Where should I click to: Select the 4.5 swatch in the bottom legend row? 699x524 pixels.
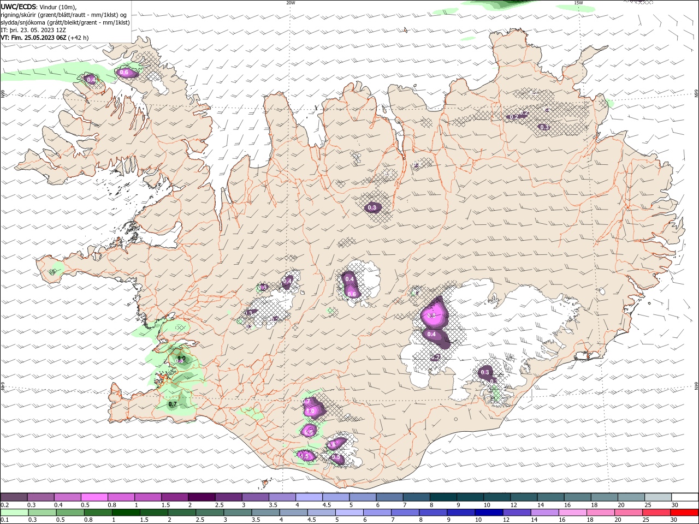click(x=322, y=513)
